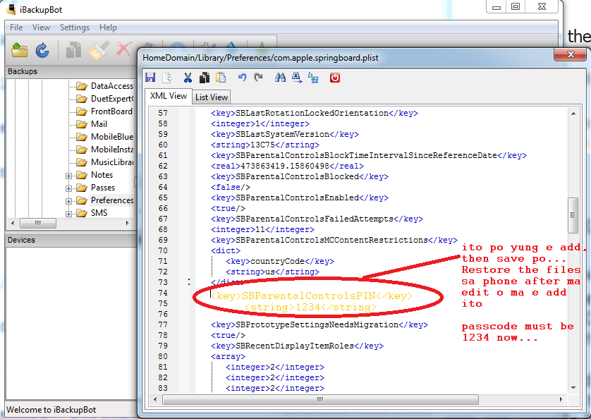The width and height of the screenshot is (591, 419).
Task: Select the MobileInsta folder in tree
Action: 112,150
